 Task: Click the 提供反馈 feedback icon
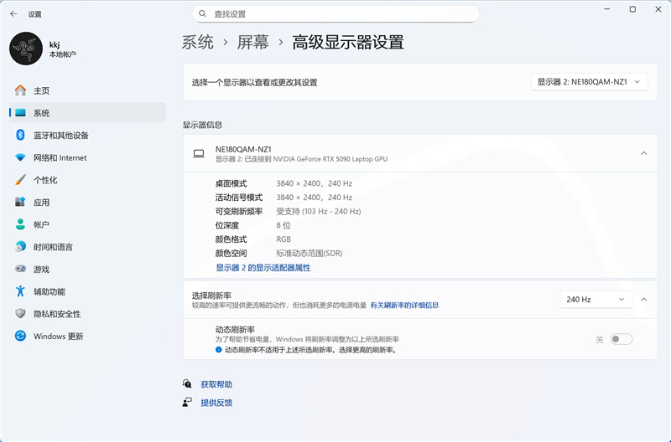[187, 402]
